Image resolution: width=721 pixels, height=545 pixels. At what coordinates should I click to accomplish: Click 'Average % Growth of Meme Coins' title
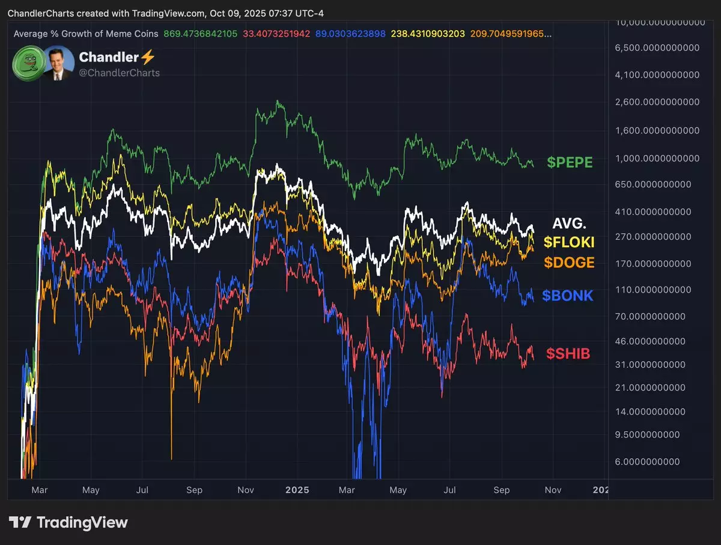(x=86, y=34)
